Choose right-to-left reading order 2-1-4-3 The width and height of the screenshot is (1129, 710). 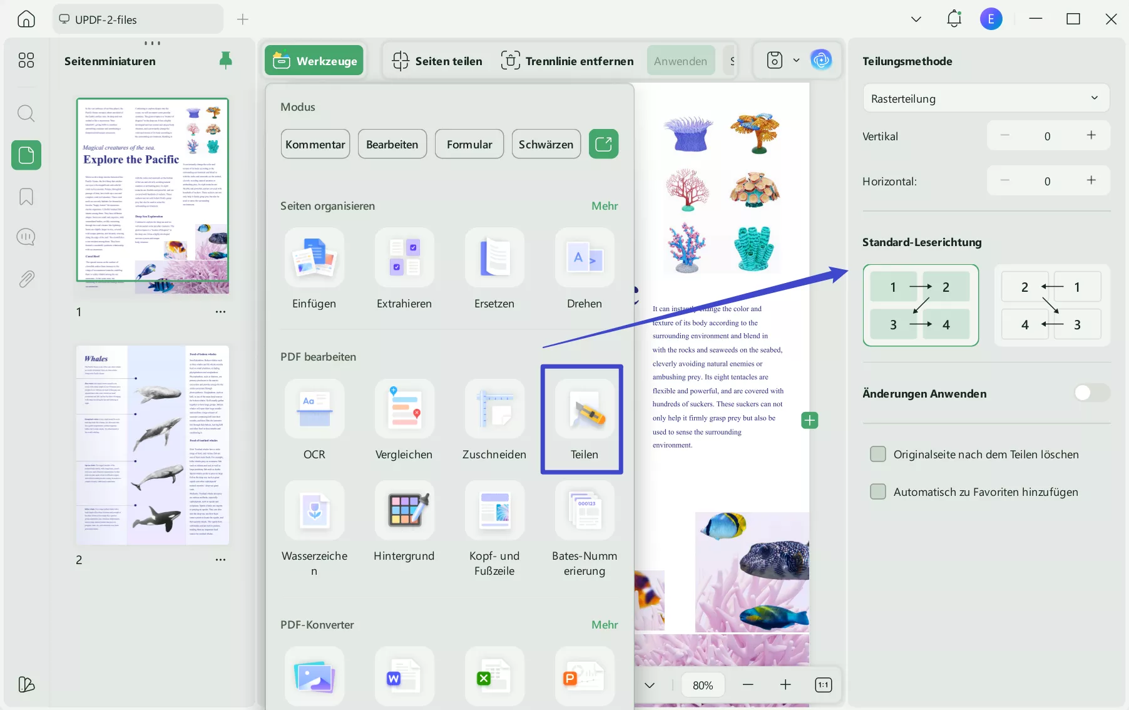click(1052, 306)
